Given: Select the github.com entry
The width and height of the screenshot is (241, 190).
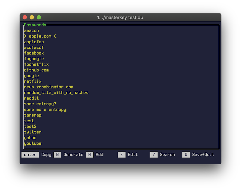Looking at the screenshot, I should [36, 70].
